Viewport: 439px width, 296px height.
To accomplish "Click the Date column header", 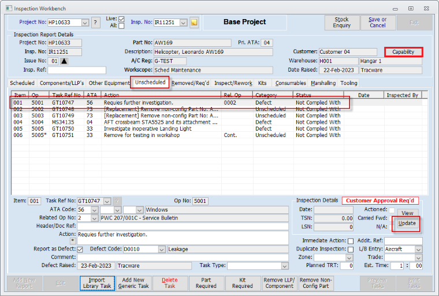I will click(x=364, y=95).
